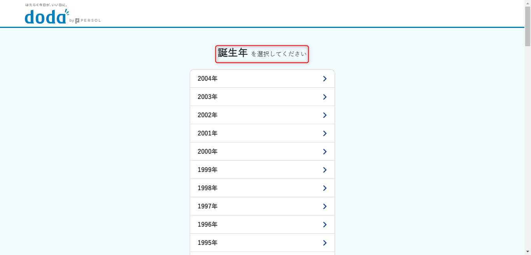Click the chevron arrow beside 2003年
531x255 pixels.
click(x=325, y=97)
